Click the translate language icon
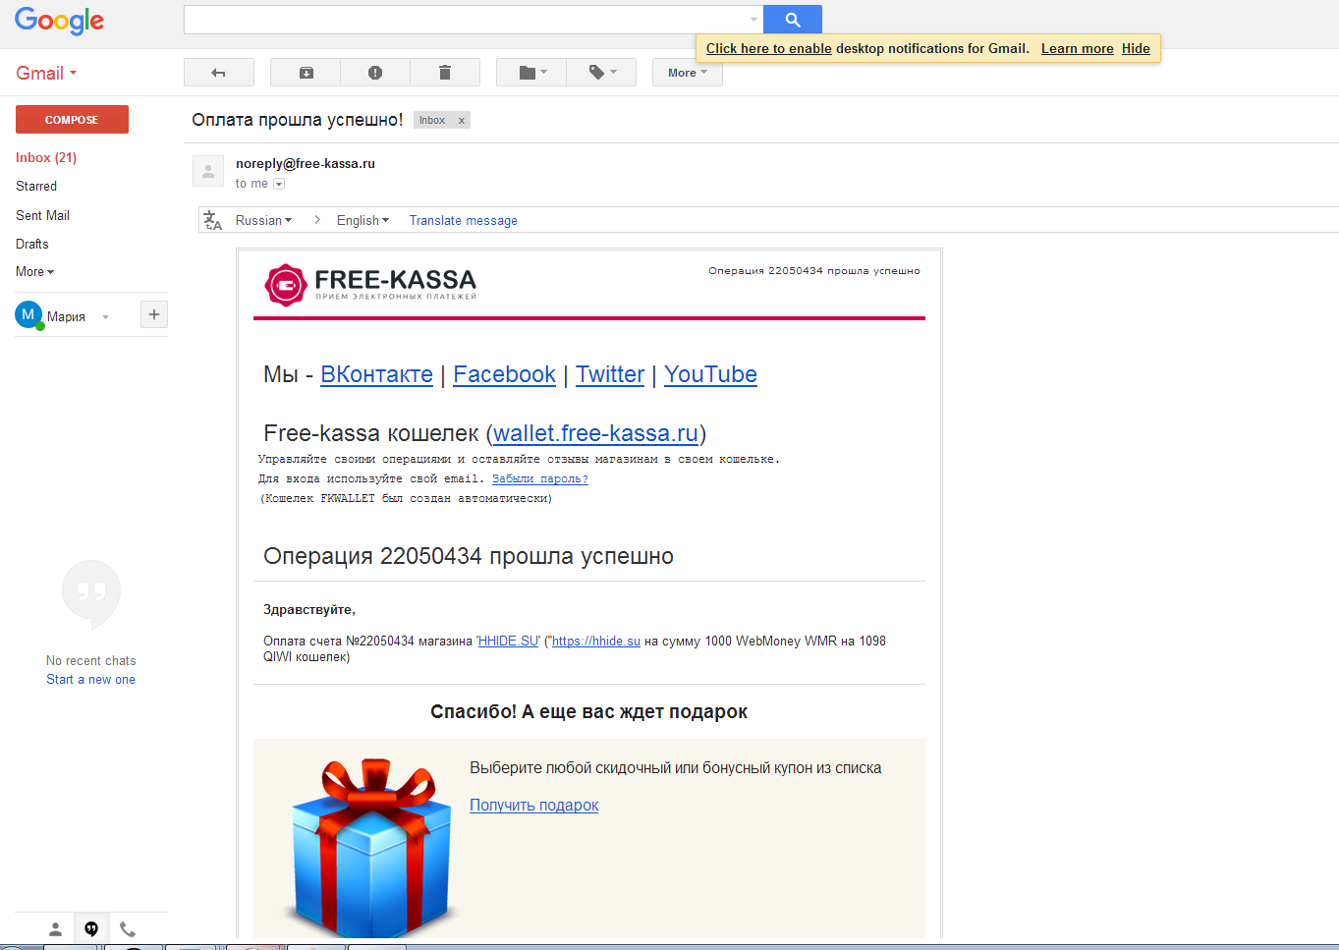 coord(212,220)
